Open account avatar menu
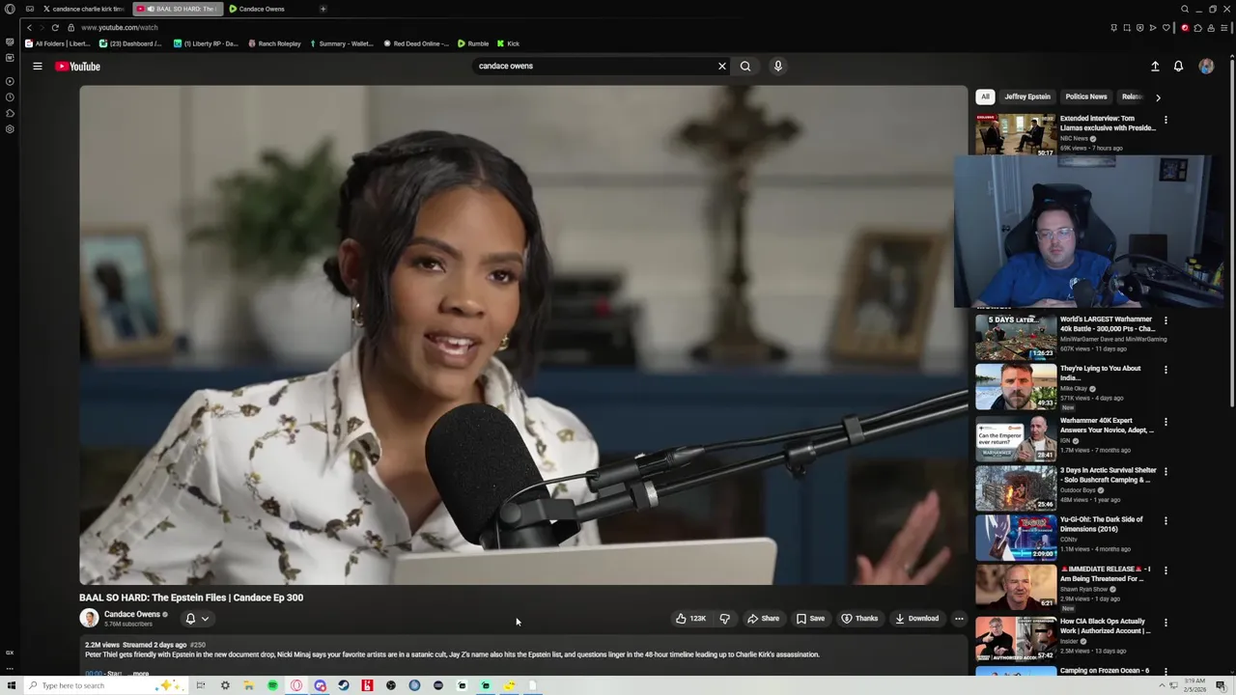Viewport: 1236px width, 695px height. 1206,67
